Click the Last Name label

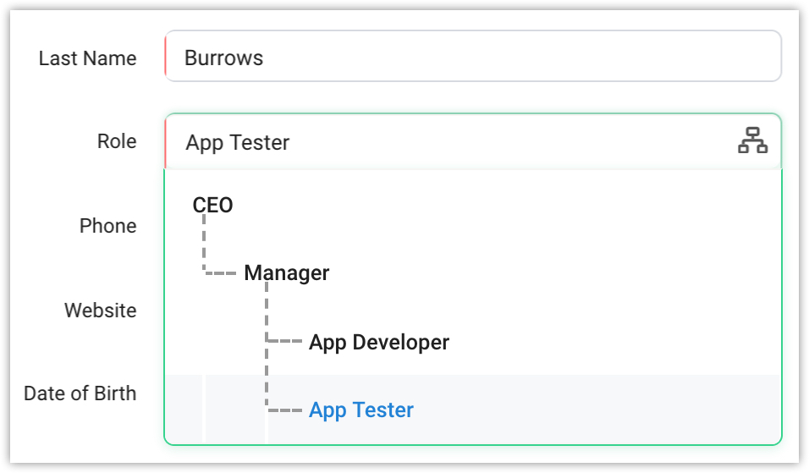tap(87, 58)
